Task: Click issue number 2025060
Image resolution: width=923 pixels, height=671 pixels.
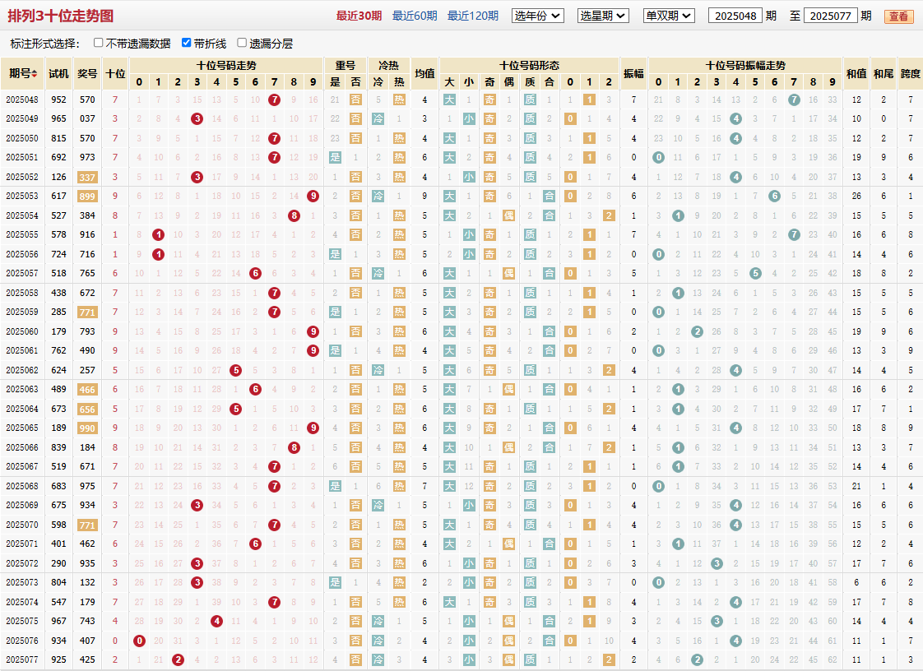Action: coord(22,332)
